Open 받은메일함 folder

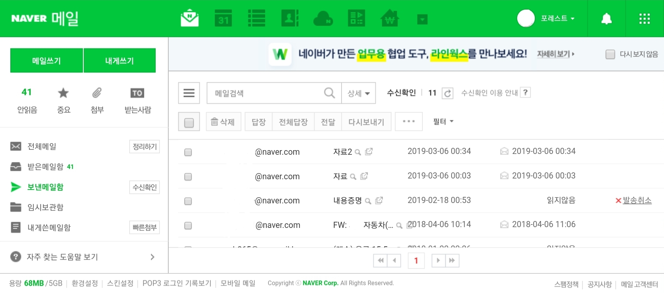(45, 167)
